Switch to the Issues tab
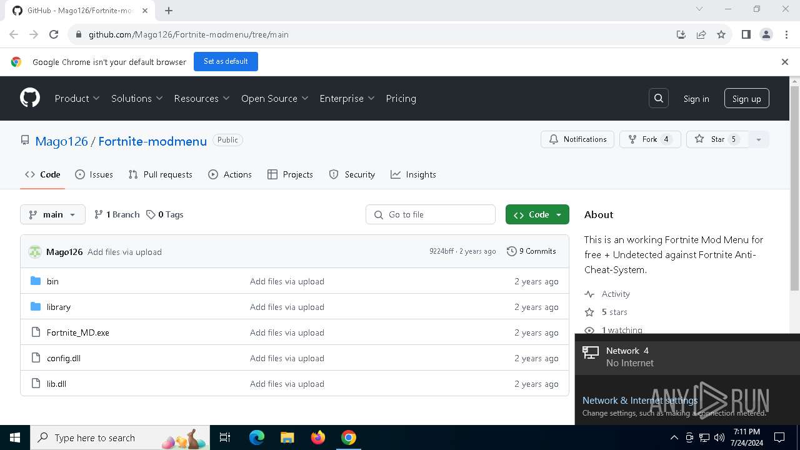The height and width of the screenshot is (450, 800). click(94, 174)
